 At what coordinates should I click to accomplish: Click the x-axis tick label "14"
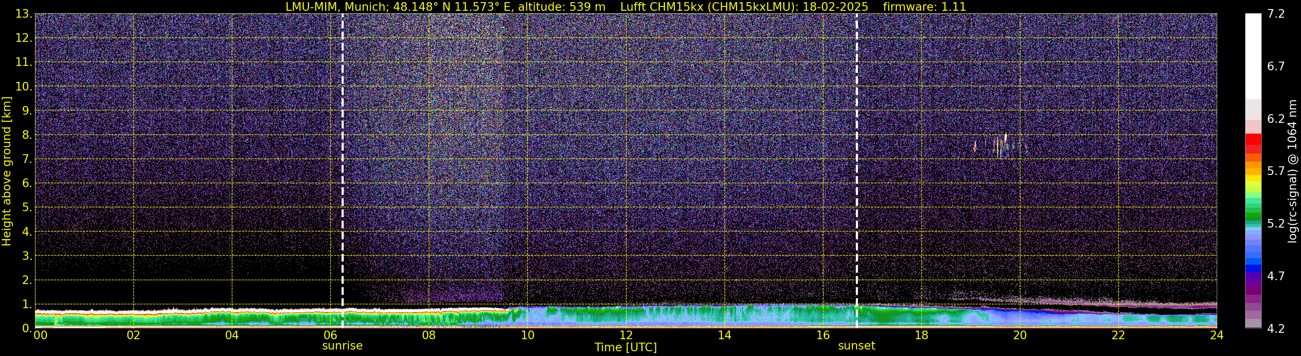(x=724, y=335)
